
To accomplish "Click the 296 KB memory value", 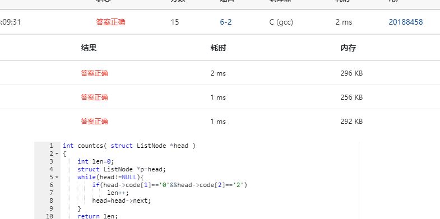I will (x=351, y=73).
